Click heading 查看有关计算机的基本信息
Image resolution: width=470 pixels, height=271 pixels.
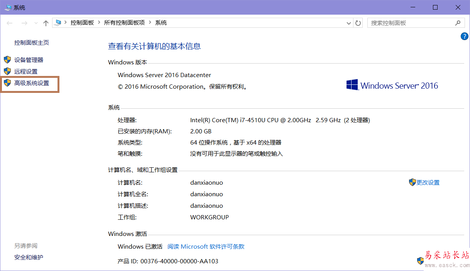tap(154, 46)
